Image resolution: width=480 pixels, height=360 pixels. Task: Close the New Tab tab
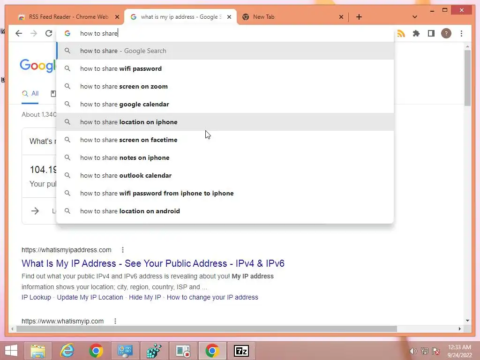pos(341,17)
